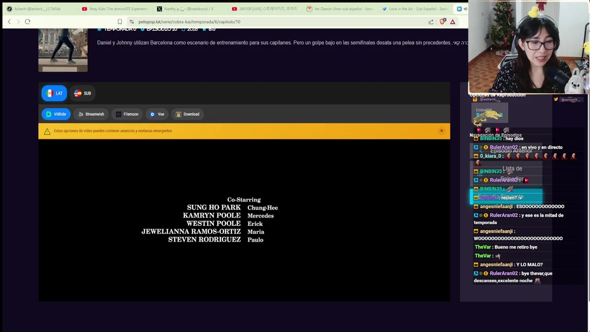Screen dimensions: 590x332
Task: Select LAT audio language option
Action: 54,93
